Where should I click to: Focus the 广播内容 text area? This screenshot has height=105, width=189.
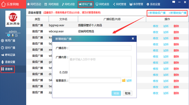point(100,66)
